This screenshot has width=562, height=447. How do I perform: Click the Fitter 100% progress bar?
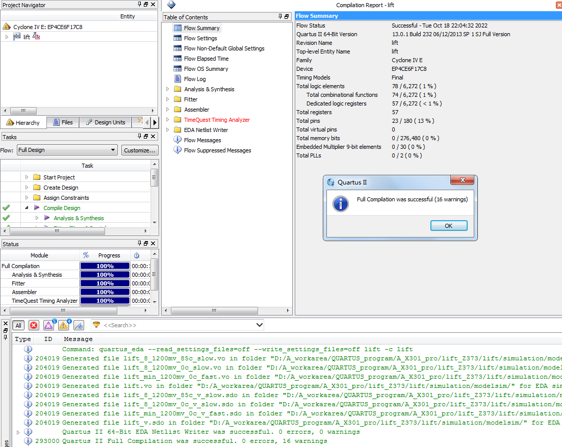pyautogui.click(x=105, y=283)
